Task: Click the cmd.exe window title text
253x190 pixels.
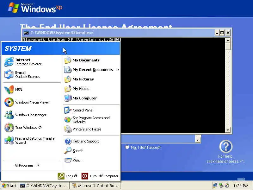Action: coord(62,33)
